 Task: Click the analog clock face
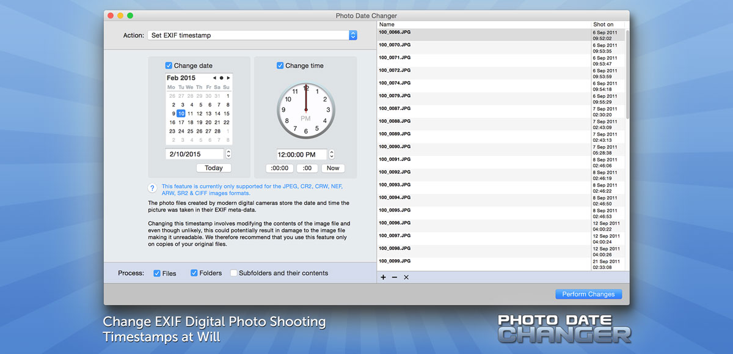305,111
